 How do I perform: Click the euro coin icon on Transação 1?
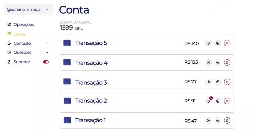click(x=208, y=120)
